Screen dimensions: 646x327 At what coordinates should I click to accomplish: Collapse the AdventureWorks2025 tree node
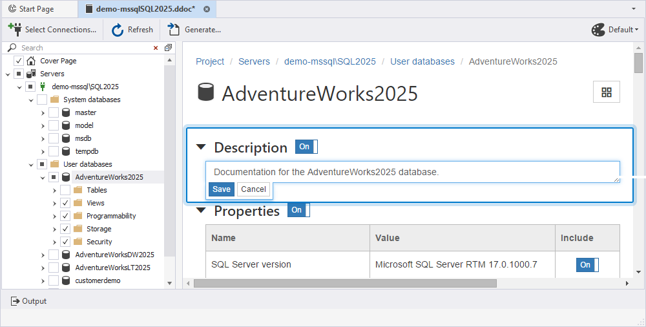[43, 178]
